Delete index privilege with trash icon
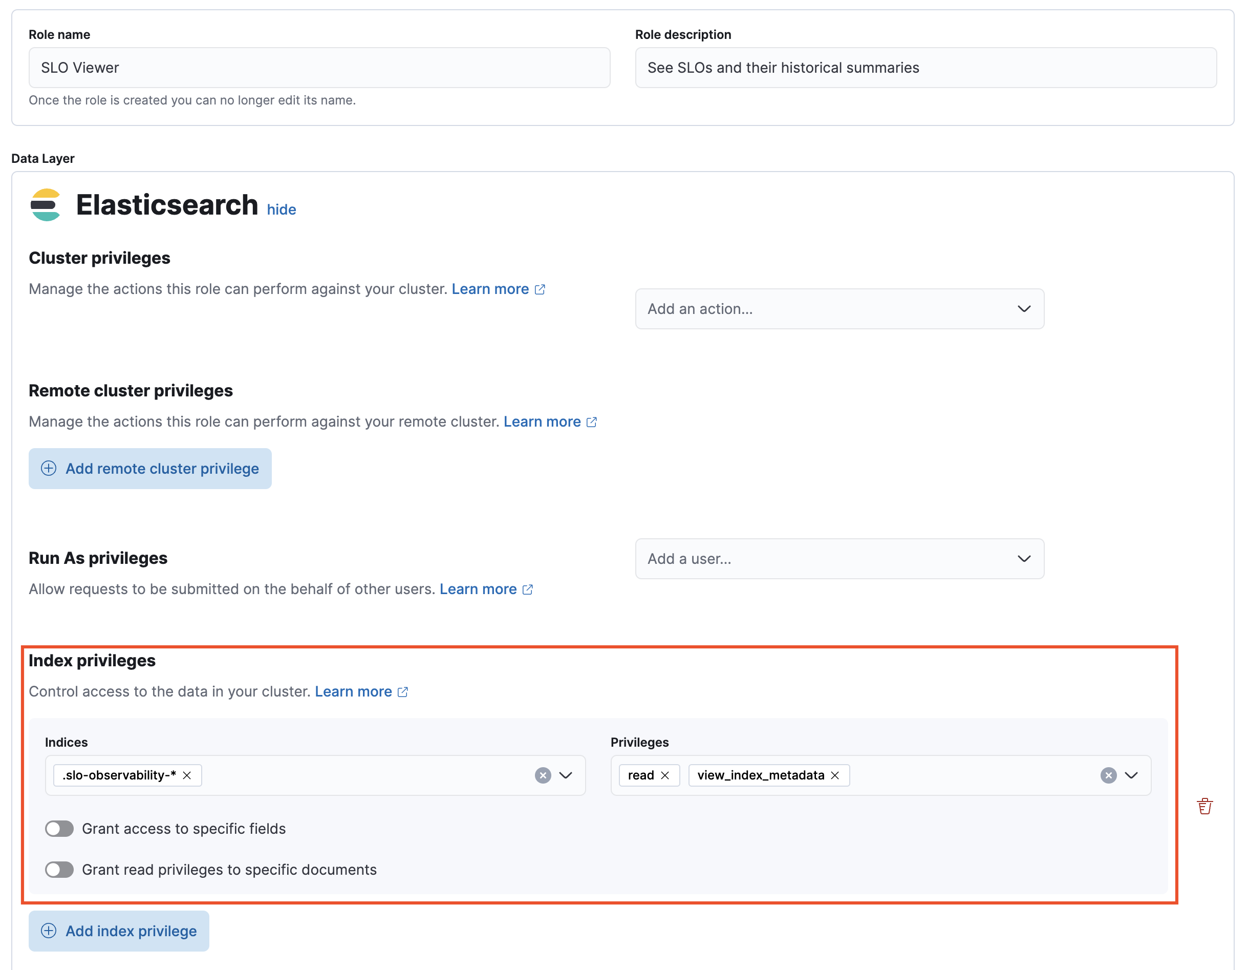The height and width of the screenshot is (970, 1248). (x=1204, y=806)
